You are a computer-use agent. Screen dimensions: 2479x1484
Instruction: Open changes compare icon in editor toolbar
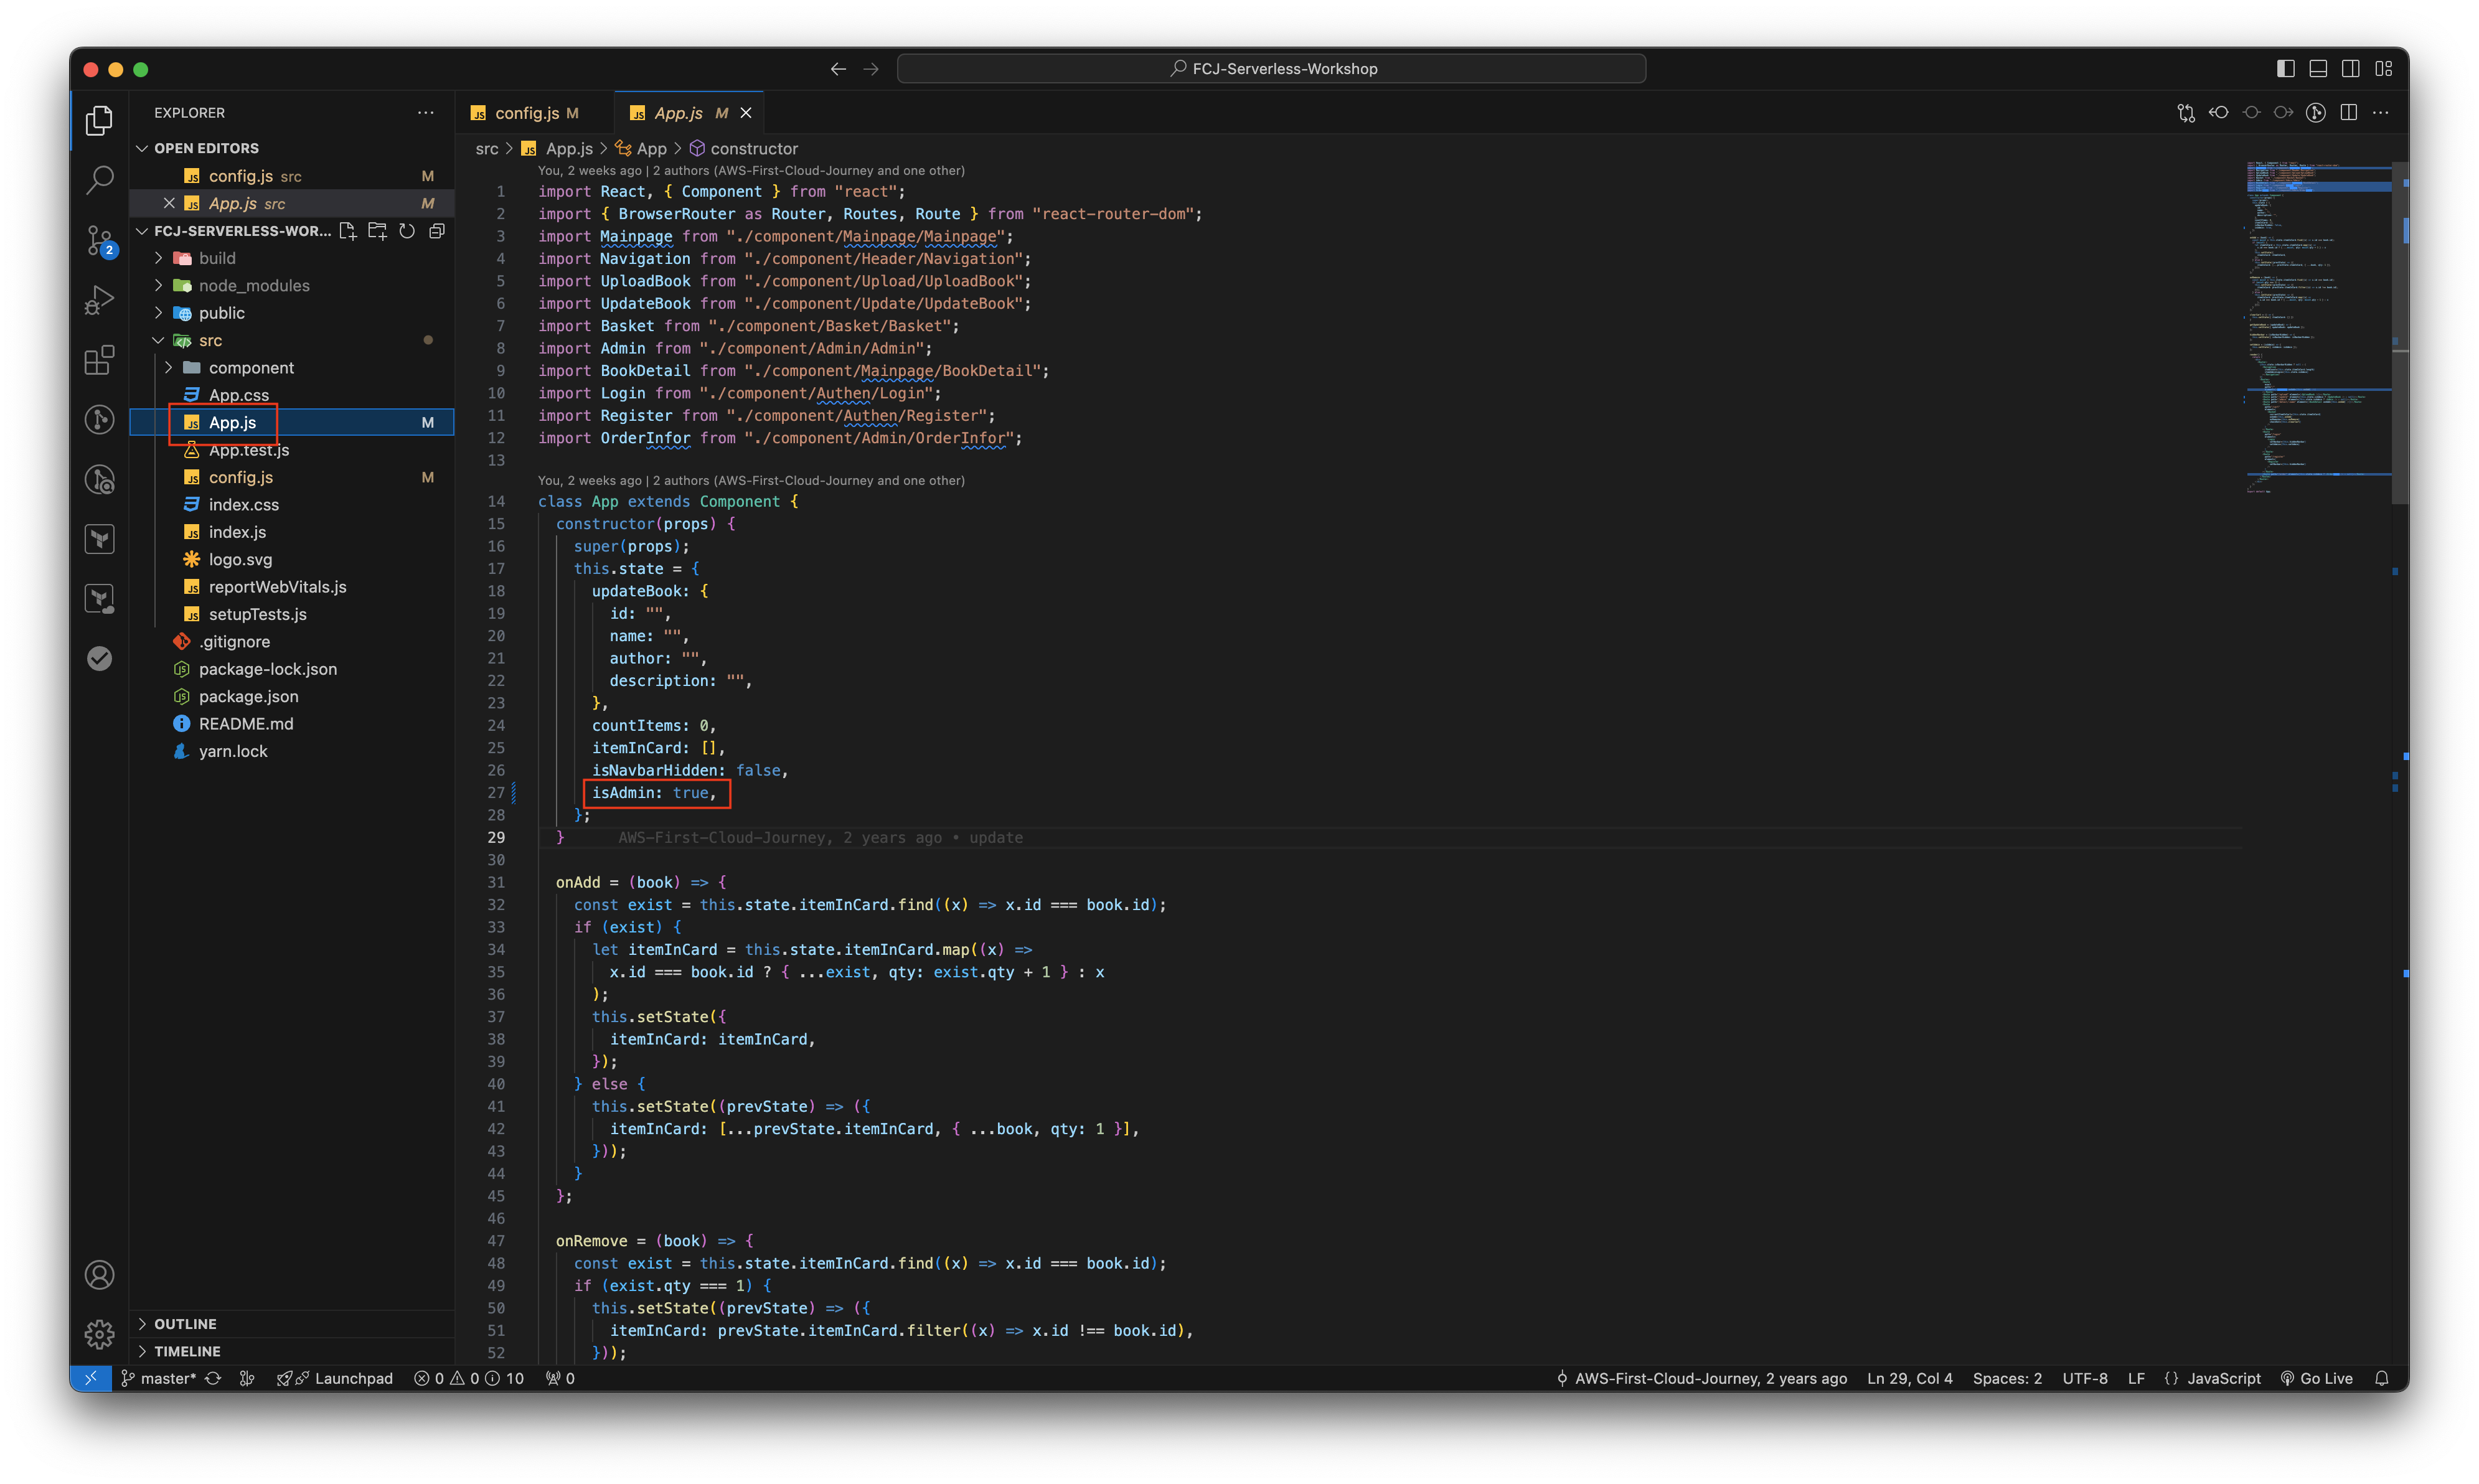point(2186,113)
